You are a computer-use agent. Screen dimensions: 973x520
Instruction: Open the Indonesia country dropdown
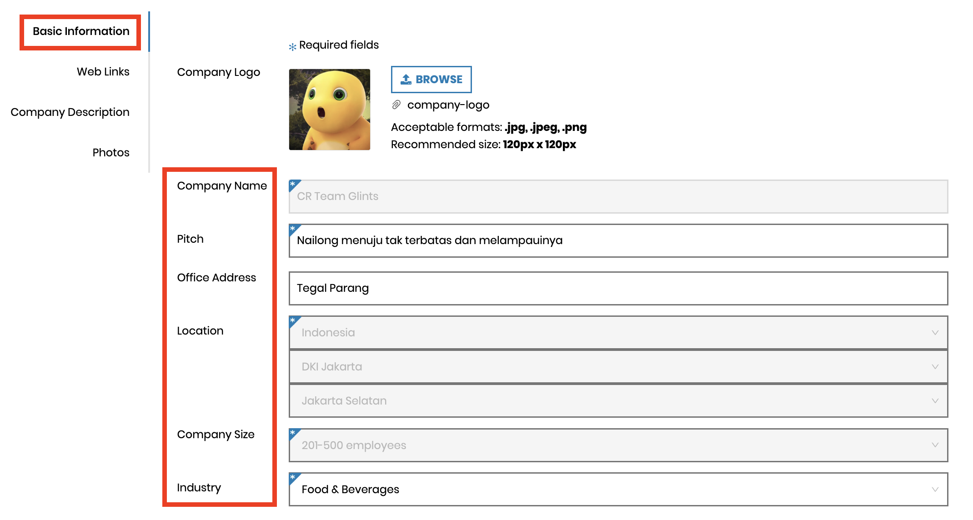[x=935, y=332]
